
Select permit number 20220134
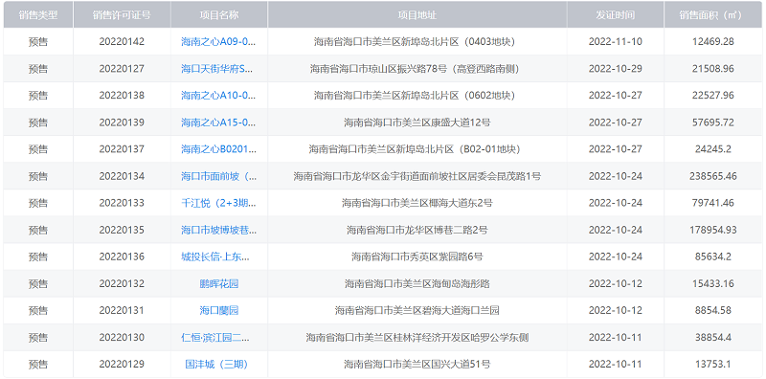(x=122, y=176)
